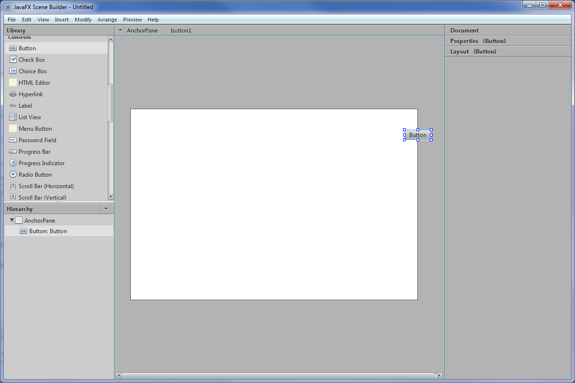
Task: Click the Password Field icon
Action: coord(13,140)
